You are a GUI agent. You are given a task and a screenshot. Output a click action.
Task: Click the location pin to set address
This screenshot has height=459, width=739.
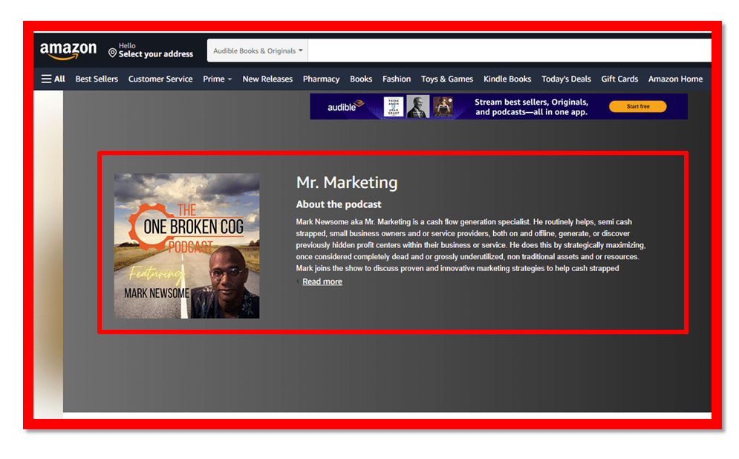[113, 53]
